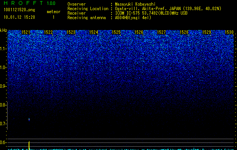Viewport: 237px width, 150px height.
Task: Click the file name 1001121520.png
Action: (19, 10)
